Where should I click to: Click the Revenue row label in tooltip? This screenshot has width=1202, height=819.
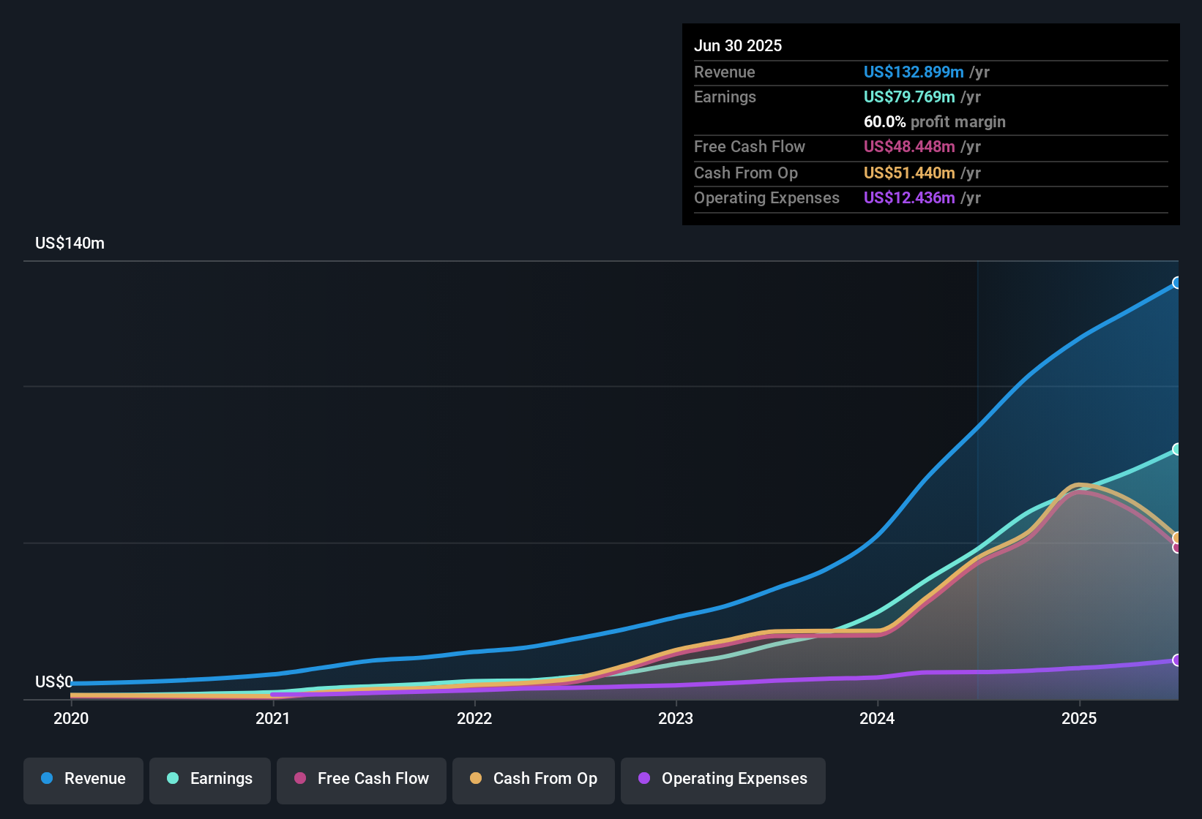click(x=725, y=72)
